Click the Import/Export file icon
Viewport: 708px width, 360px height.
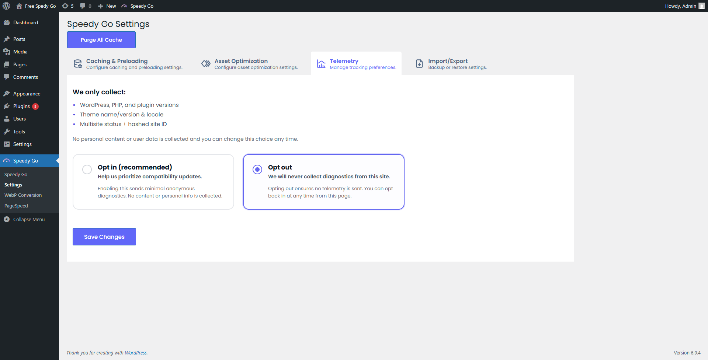(420, 64)
